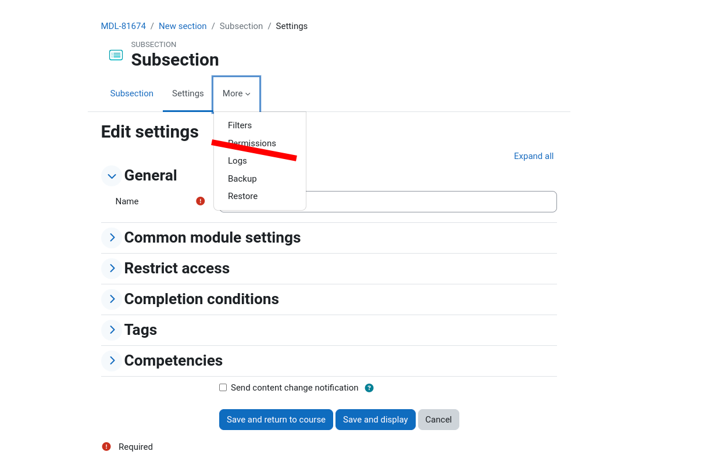Click the Subsection module icon beside the title
714x473 pixels.
pos(116,55)
